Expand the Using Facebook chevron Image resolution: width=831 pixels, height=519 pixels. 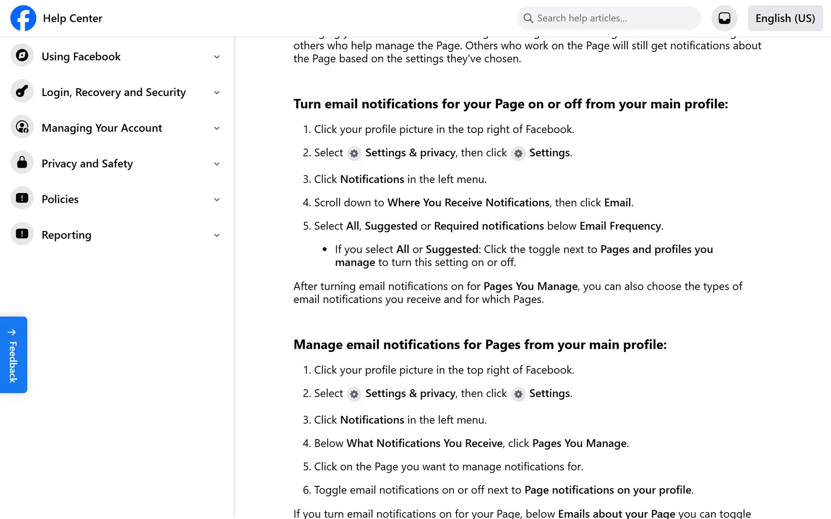217,57
